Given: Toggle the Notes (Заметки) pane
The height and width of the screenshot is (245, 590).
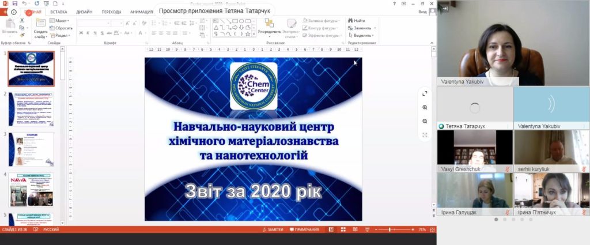Looking at the screenshot, I should [x=273, y=229].
